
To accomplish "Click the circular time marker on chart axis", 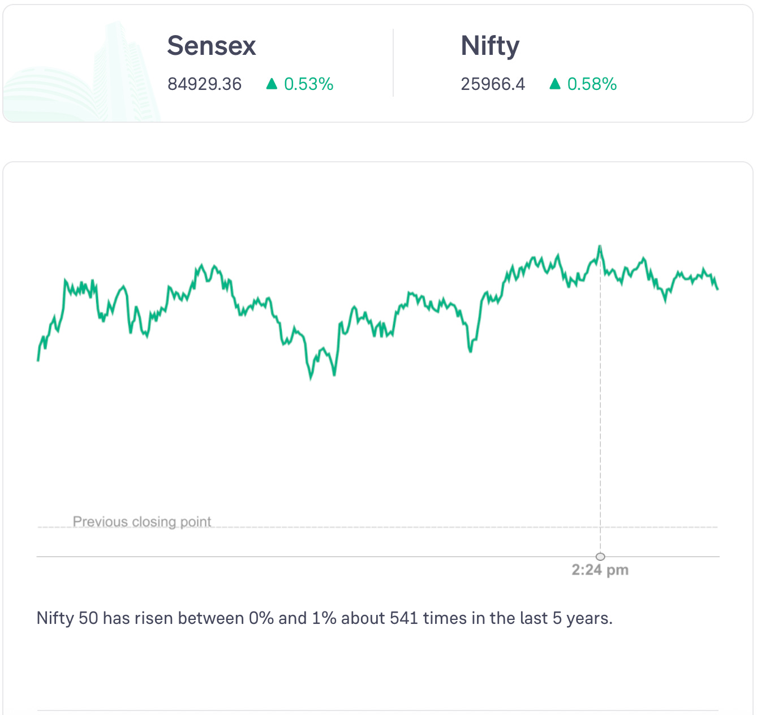I will [600, 557].
